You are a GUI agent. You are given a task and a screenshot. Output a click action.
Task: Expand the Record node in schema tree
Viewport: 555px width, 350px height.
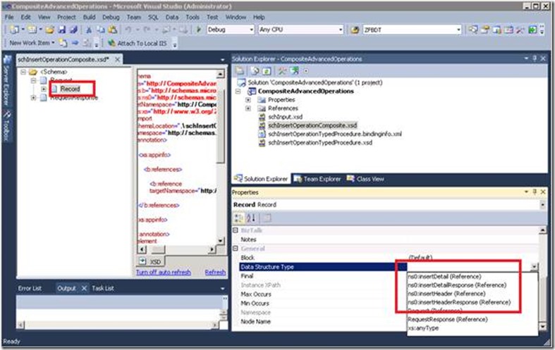click(x=44, y=89)
